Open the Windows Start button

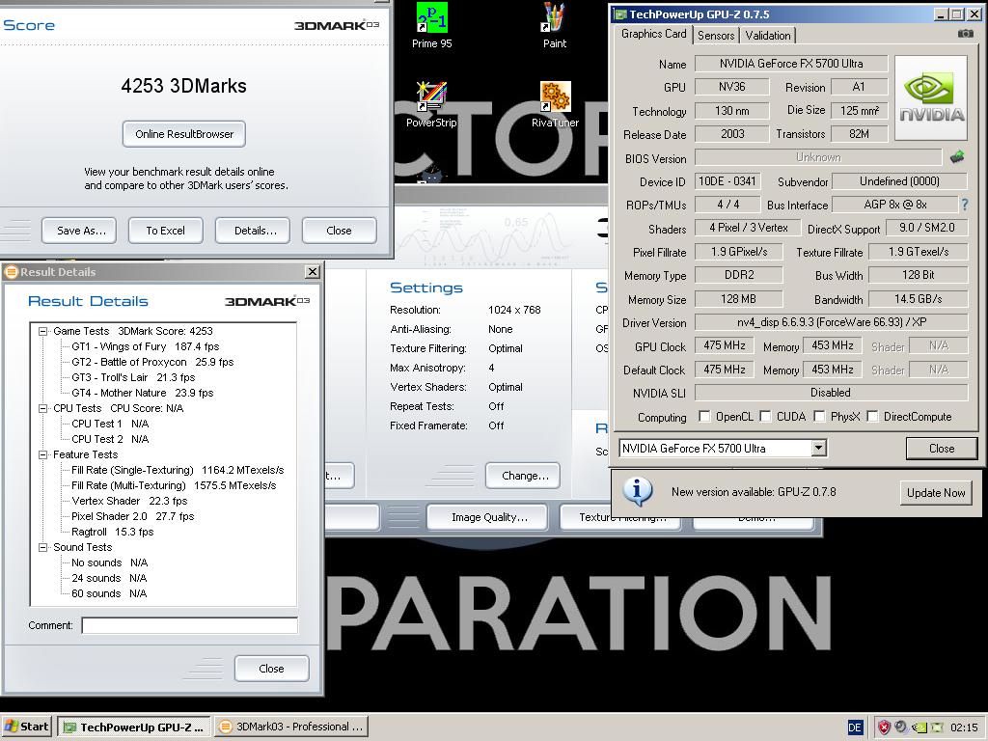click(x=26, y=727)
